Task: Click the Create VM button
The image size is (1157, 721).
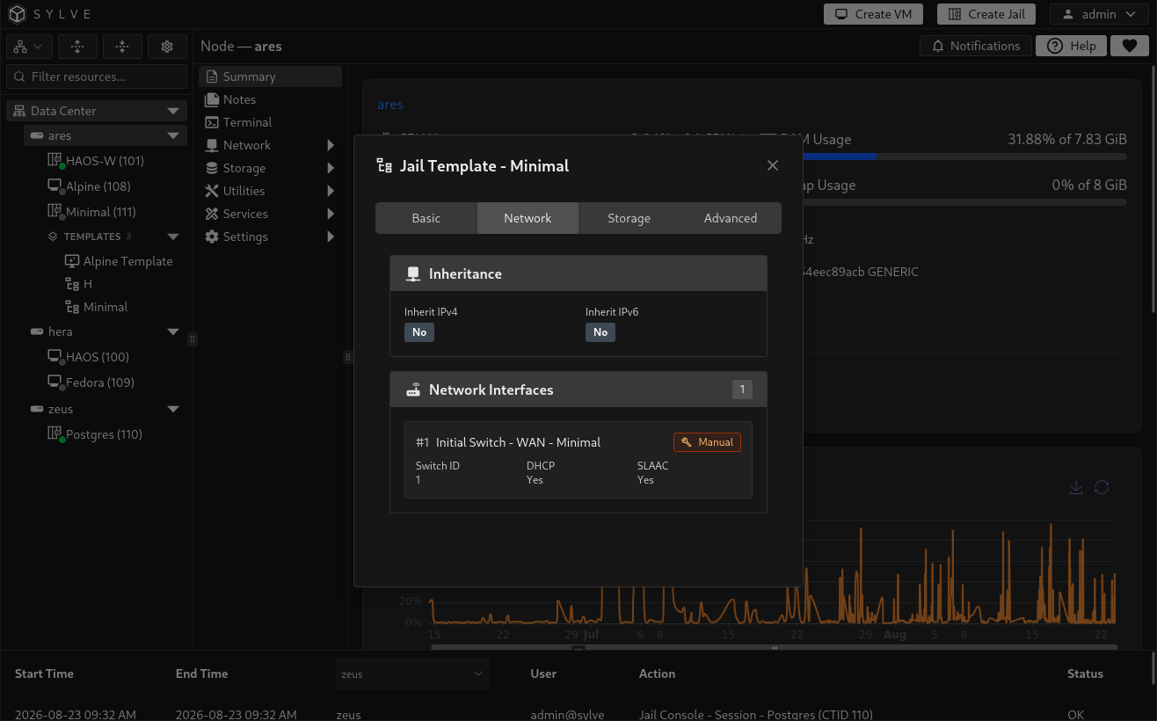Action: (x=873, y=14)
